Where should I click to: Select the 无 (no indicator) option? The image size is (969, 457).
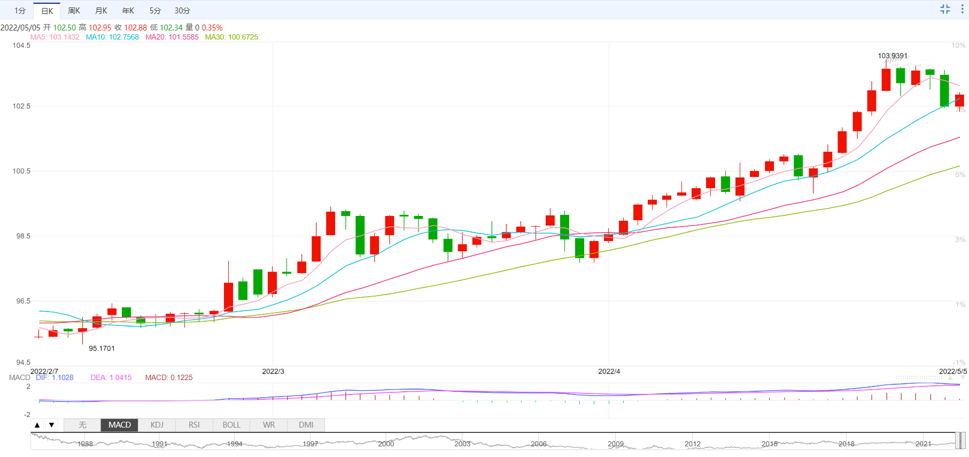point(82,425)
